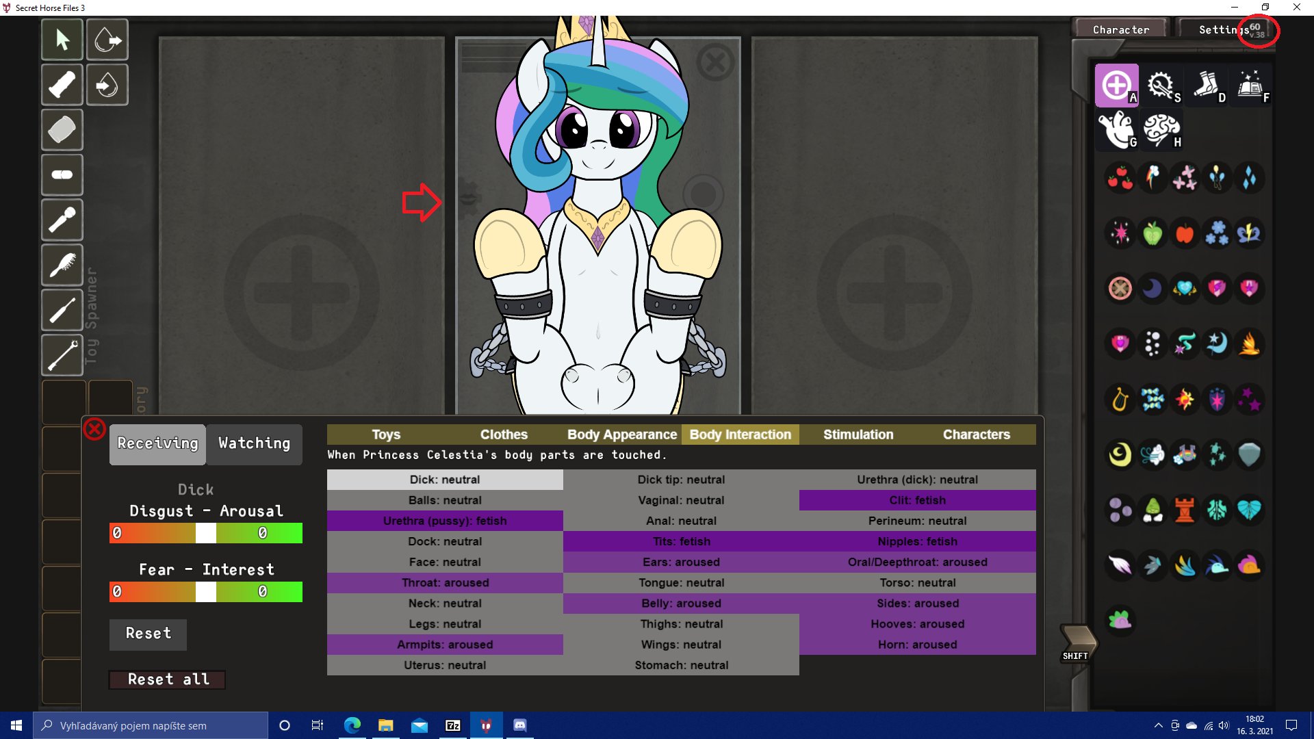Click the Reset all button
This screenshot has height=739, width=1314.
click(168, 679)
